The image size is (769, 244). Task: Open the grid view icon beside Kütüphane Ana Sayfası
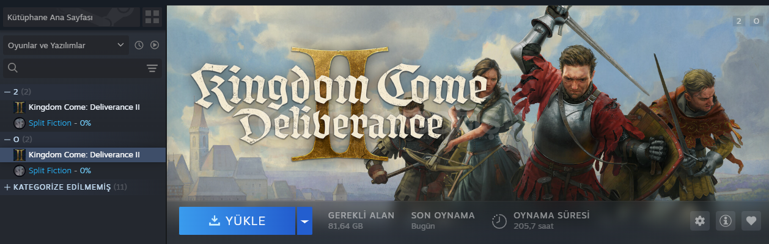[152, 17]
